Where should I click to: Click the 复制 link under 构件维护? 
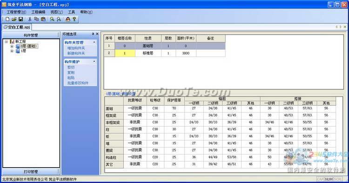71,73
